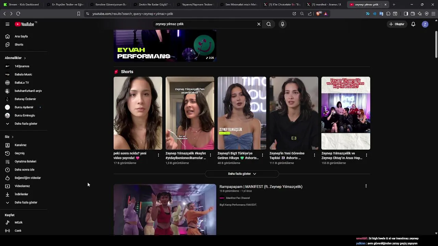Start voice search with microphone icon
This screenshot has width=438, height=246.
pos(282,24)
